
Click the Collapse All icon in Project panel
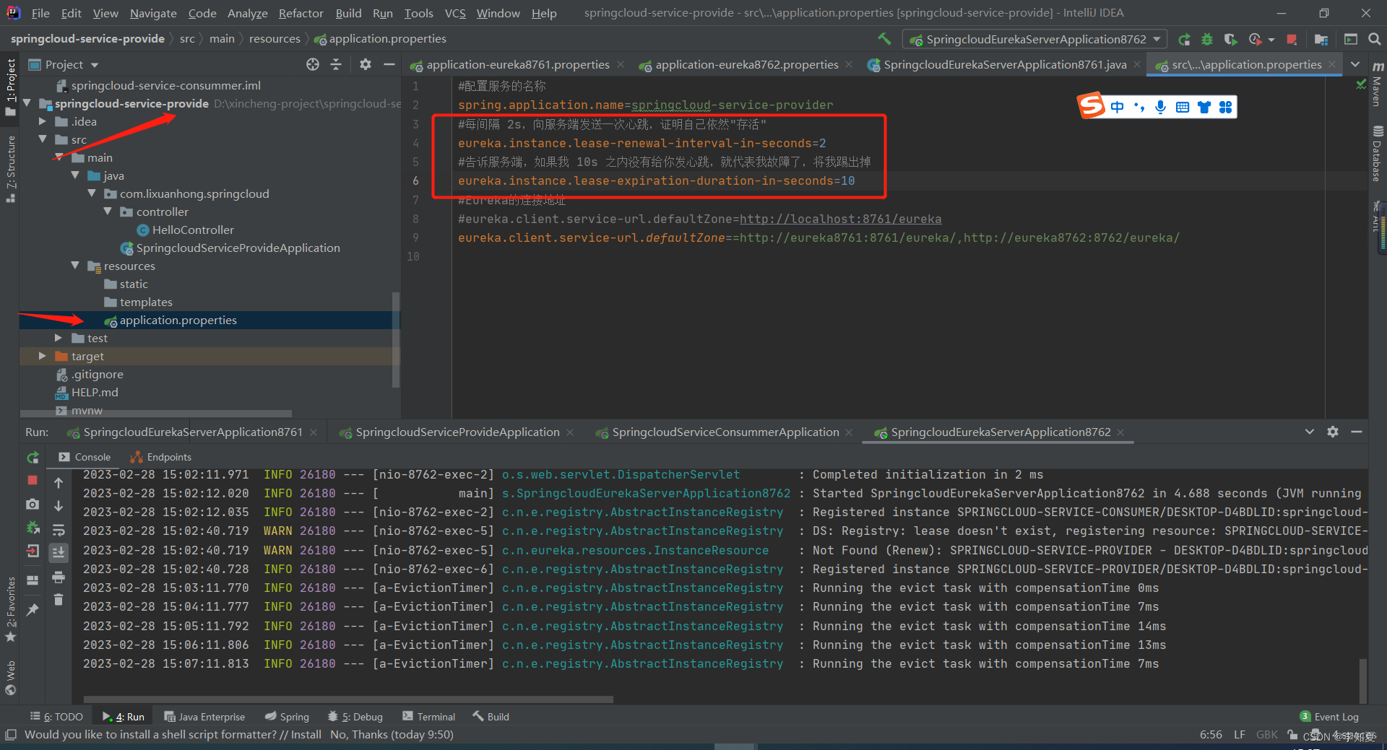[x=336, y=64]
